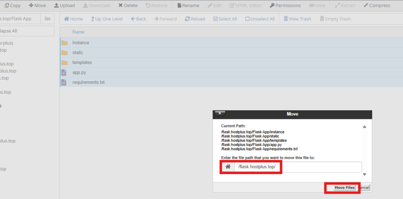This screenshot has width=403, height=199.
Task: Click the home icon in the Move dialog
Action: [x=228, y=167]
